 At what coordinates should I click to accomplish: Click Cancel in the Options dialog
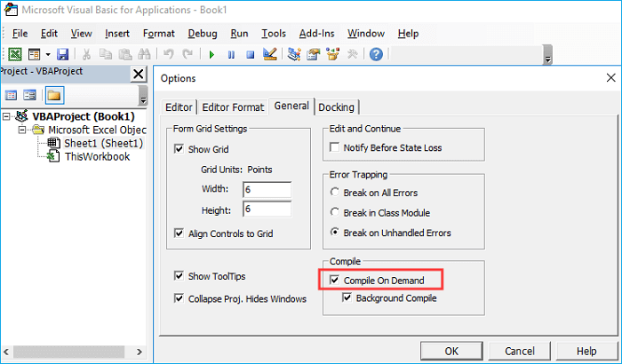point(519,351)
